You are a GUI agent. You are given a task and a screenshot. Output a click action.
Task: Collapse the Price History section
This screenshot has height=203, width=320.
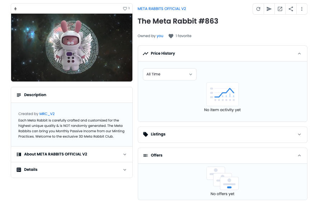pos(299,54)
